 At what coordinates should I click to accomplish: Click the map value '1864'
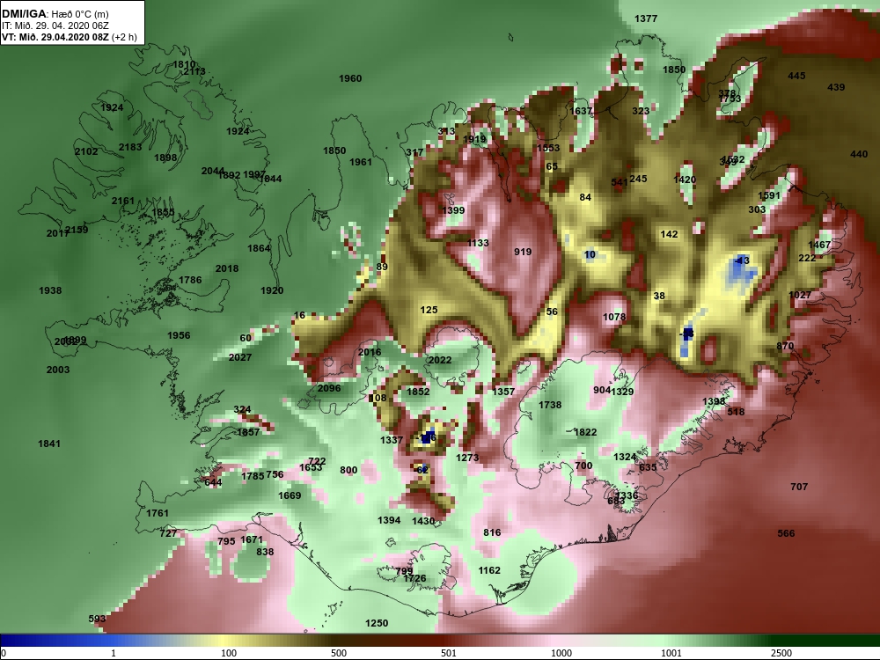pyautogui.click(x=259, y=248)
